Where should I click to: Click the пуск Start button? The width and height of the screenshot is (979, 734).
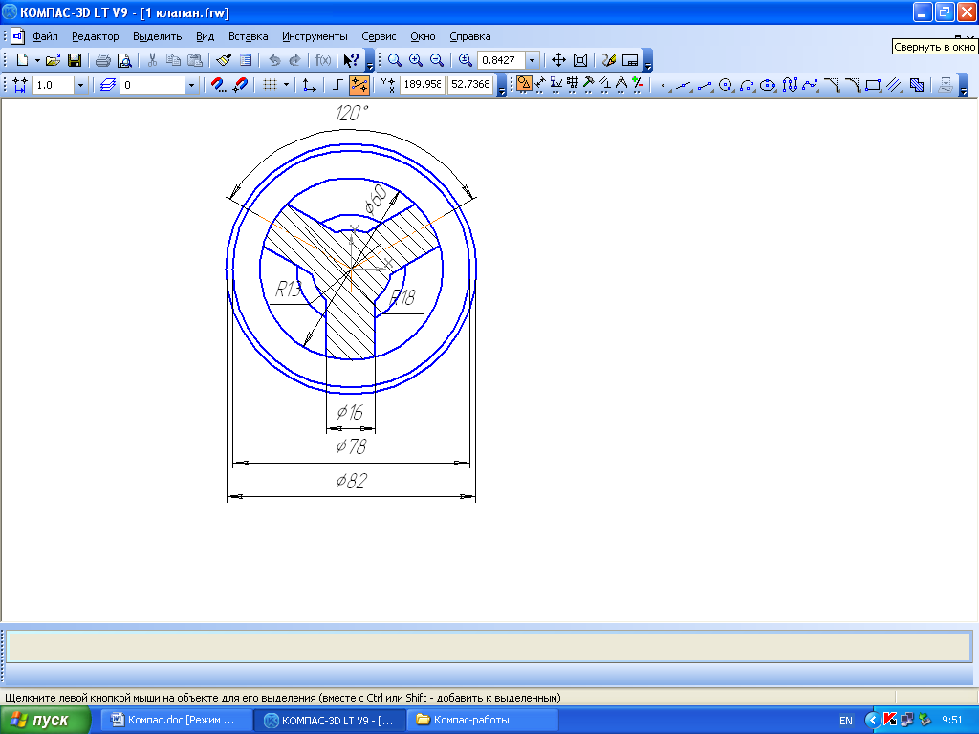click(46, 721)
